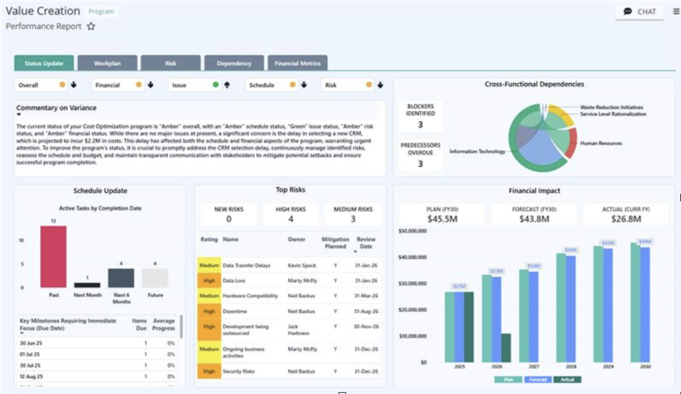Click the down arrow beside Risk status
Viewport: 681px width, 394px height.
click(380, 85)
